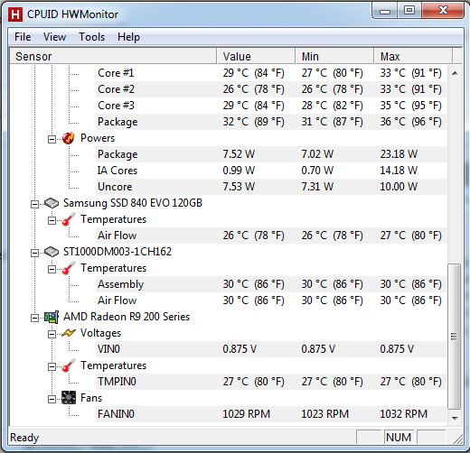This screenshot has height=453, width=470.
Task: Click the Voltages label
Action: pos(100,333)
